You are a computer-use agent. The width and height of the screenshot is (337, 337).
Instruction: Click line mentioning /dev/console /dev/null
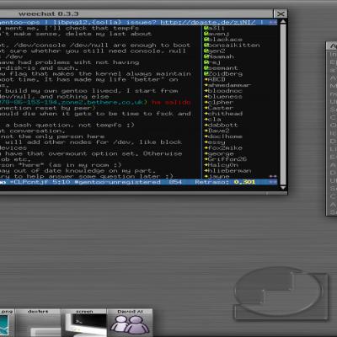pyautogui.click(x=95, y=45)
